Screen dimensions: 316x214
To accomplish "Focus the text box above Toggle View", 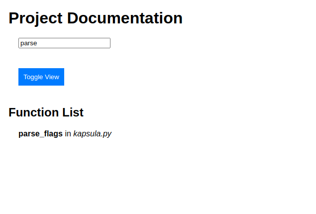I will (64, 43).
